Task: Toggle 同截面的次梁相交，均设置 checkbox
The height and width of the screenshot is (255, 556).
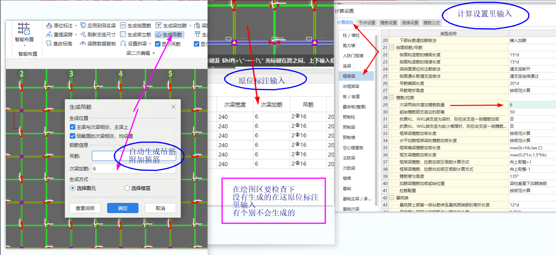Action: (72, 136)
